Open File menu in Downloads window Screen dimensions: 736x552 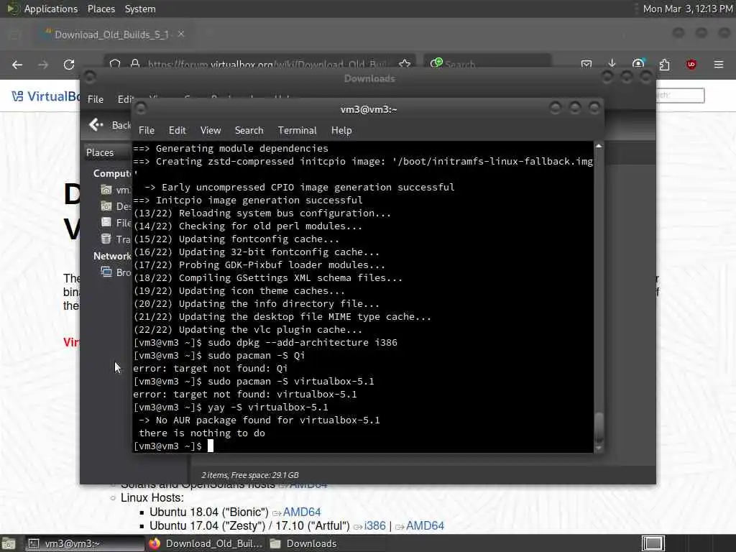point(96,99)
